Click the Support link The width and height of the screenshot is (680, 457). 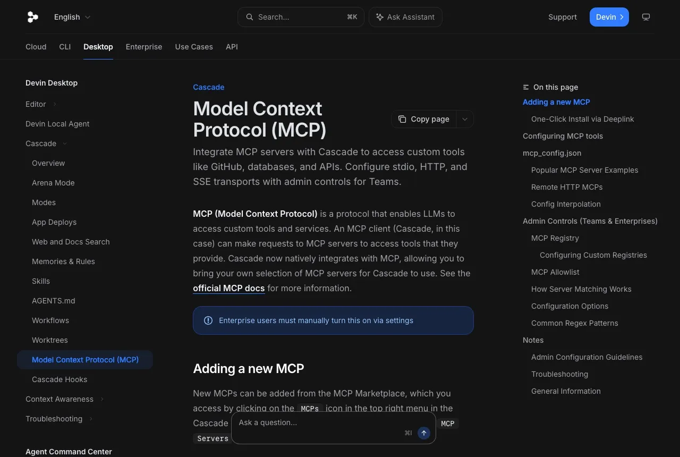coord(563,17)
